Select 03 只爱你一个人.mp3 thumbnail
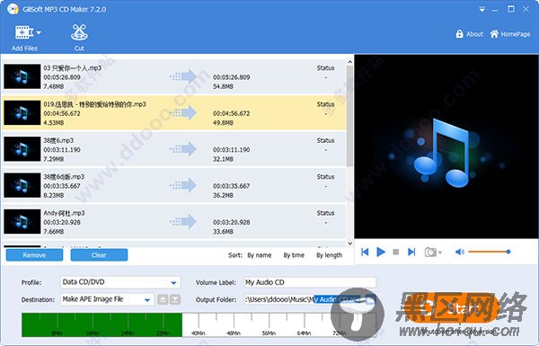Image resolution: width=539 pixels, height=346 pixels. 22,76
